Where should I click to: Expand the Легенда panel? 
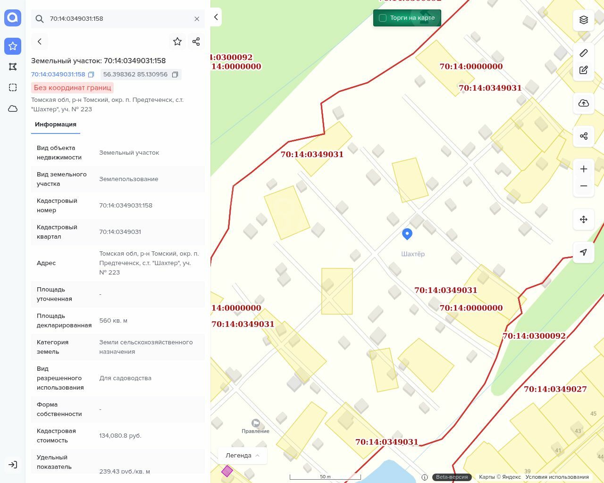(243, 456)
